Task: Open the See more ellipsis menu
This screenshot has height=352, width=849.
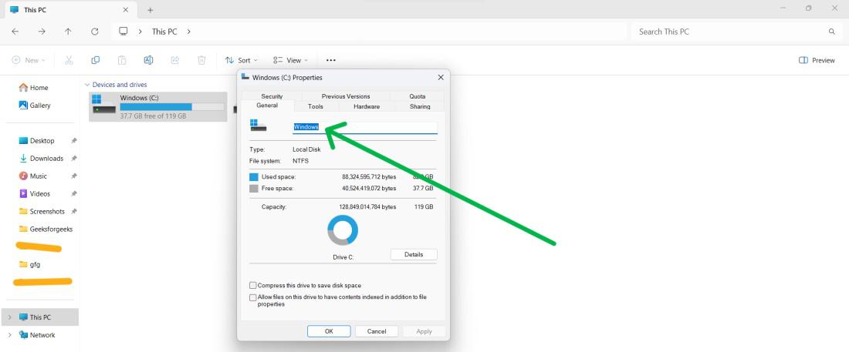Action: (x=331, y=60)
